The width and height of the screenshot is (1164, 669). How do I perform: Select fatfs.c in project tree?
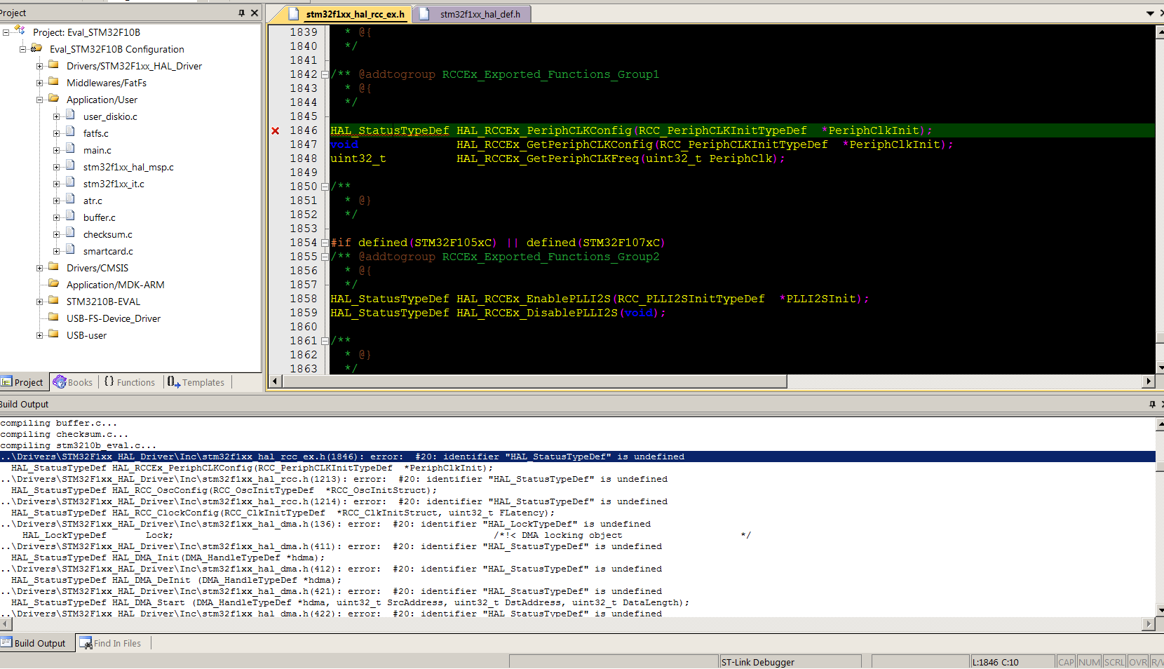96,133
